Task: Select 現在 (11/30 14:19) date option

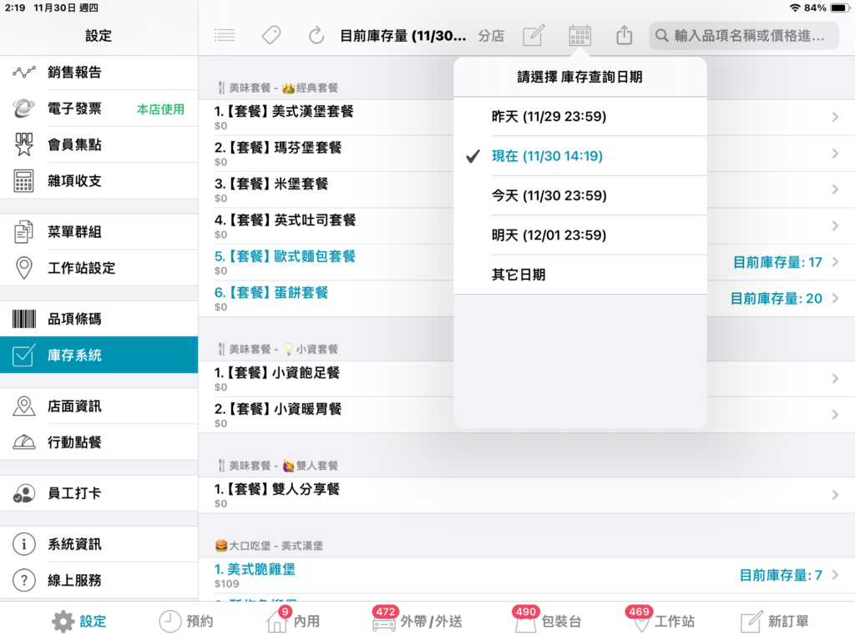Action: [580, 156]
